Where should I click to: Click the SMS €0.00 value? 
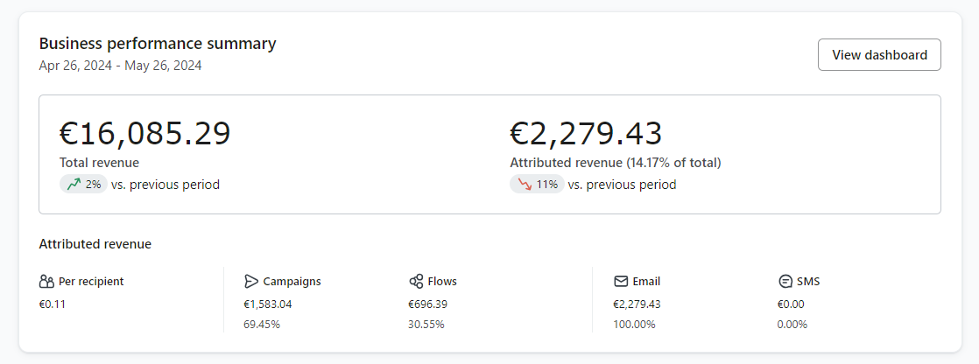pos(790,304)
